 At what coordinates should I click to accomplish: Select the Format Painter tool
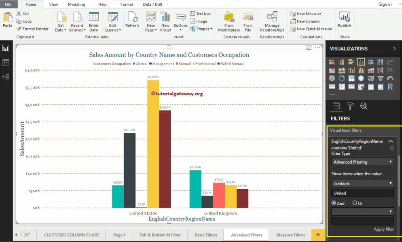[x=32, y=29]
